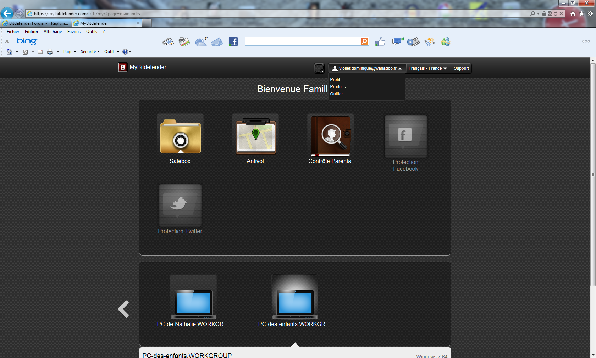Collapse the viollet.dominique account dropdown
The image size is (596, 358).
coord(367,68)
